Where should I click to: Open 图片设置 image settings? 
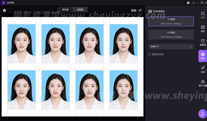point(203,83)
